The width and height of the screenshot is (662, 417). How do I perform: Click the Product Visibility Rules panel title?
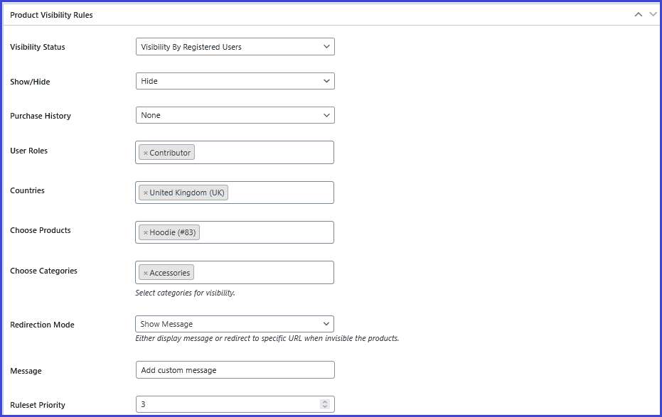[51, 15]
